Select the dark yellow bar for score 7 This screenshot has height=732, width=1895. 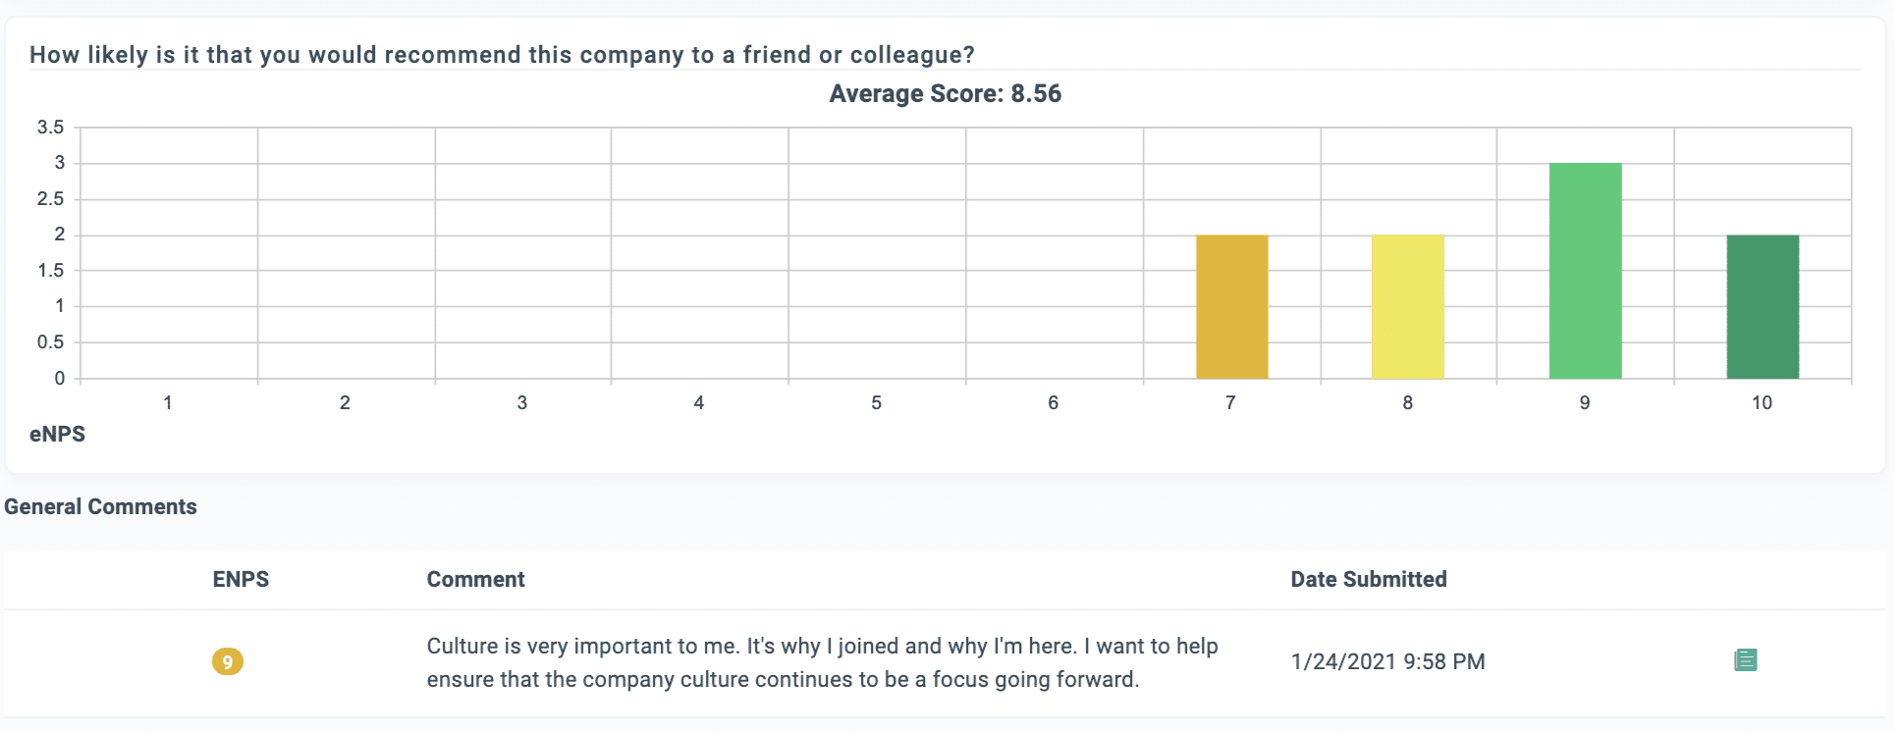[1231, 307]
